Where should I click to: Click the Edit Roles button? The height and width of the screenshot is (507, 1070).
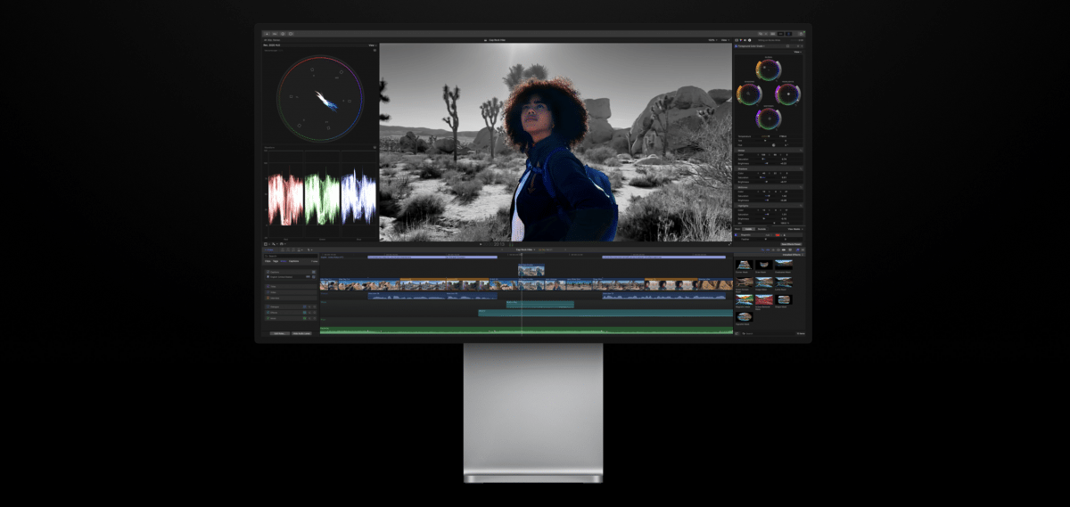coord(279,333)
